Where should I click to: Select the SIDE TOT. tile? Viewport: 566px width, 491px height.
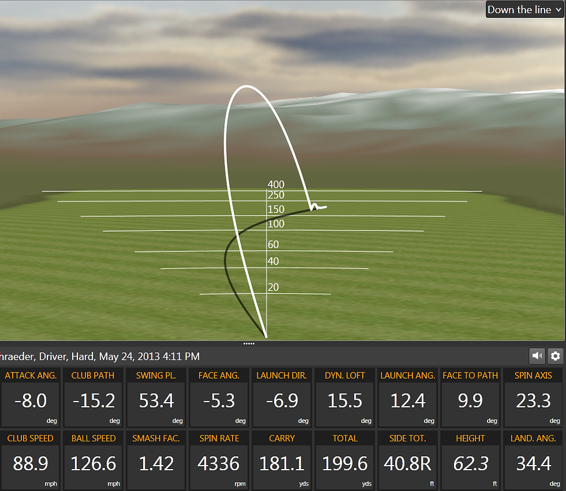point(408,460)
